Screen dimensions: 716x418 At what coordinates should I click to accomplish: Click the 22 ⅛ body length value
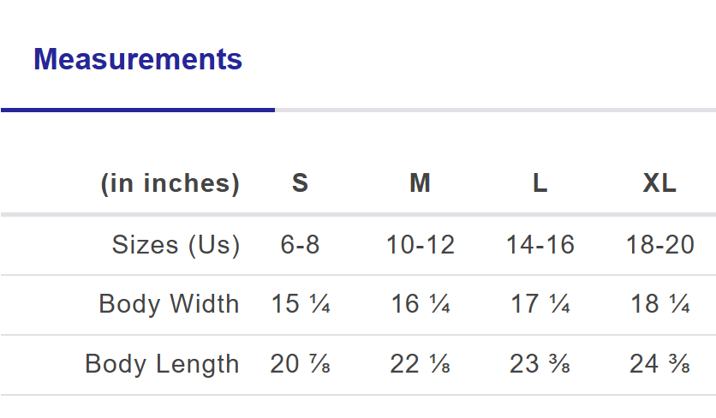click(420, 364)
